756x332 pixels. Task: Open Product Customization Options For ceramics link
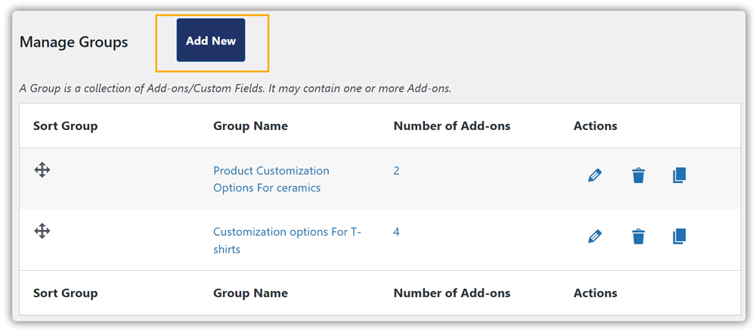[x=271, y=179]
